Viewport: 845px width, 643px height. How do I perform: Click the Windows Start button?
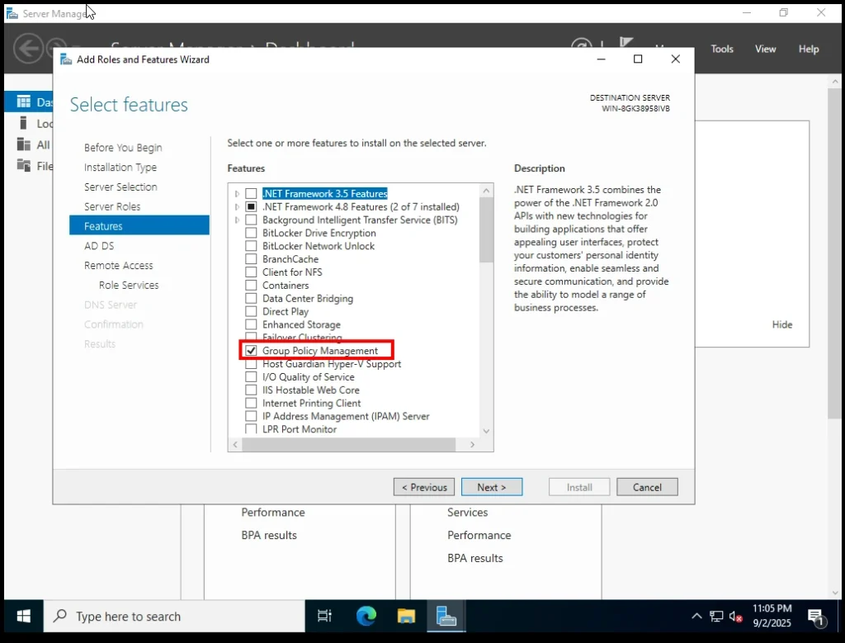[x=24, y=616]
